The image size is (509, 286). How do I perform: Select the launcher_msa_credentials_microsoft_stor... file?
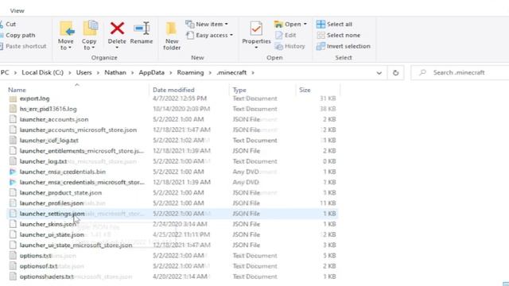[82, 182]
